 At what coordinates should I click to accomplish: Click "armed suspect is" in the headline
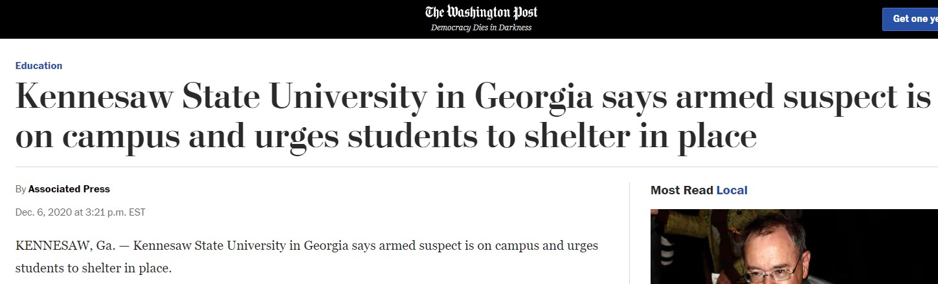[803, 97]
